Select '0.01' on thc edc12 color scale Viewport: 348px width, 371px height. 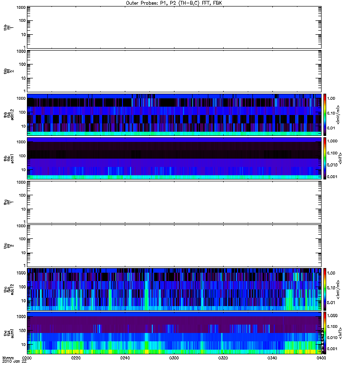331,303
